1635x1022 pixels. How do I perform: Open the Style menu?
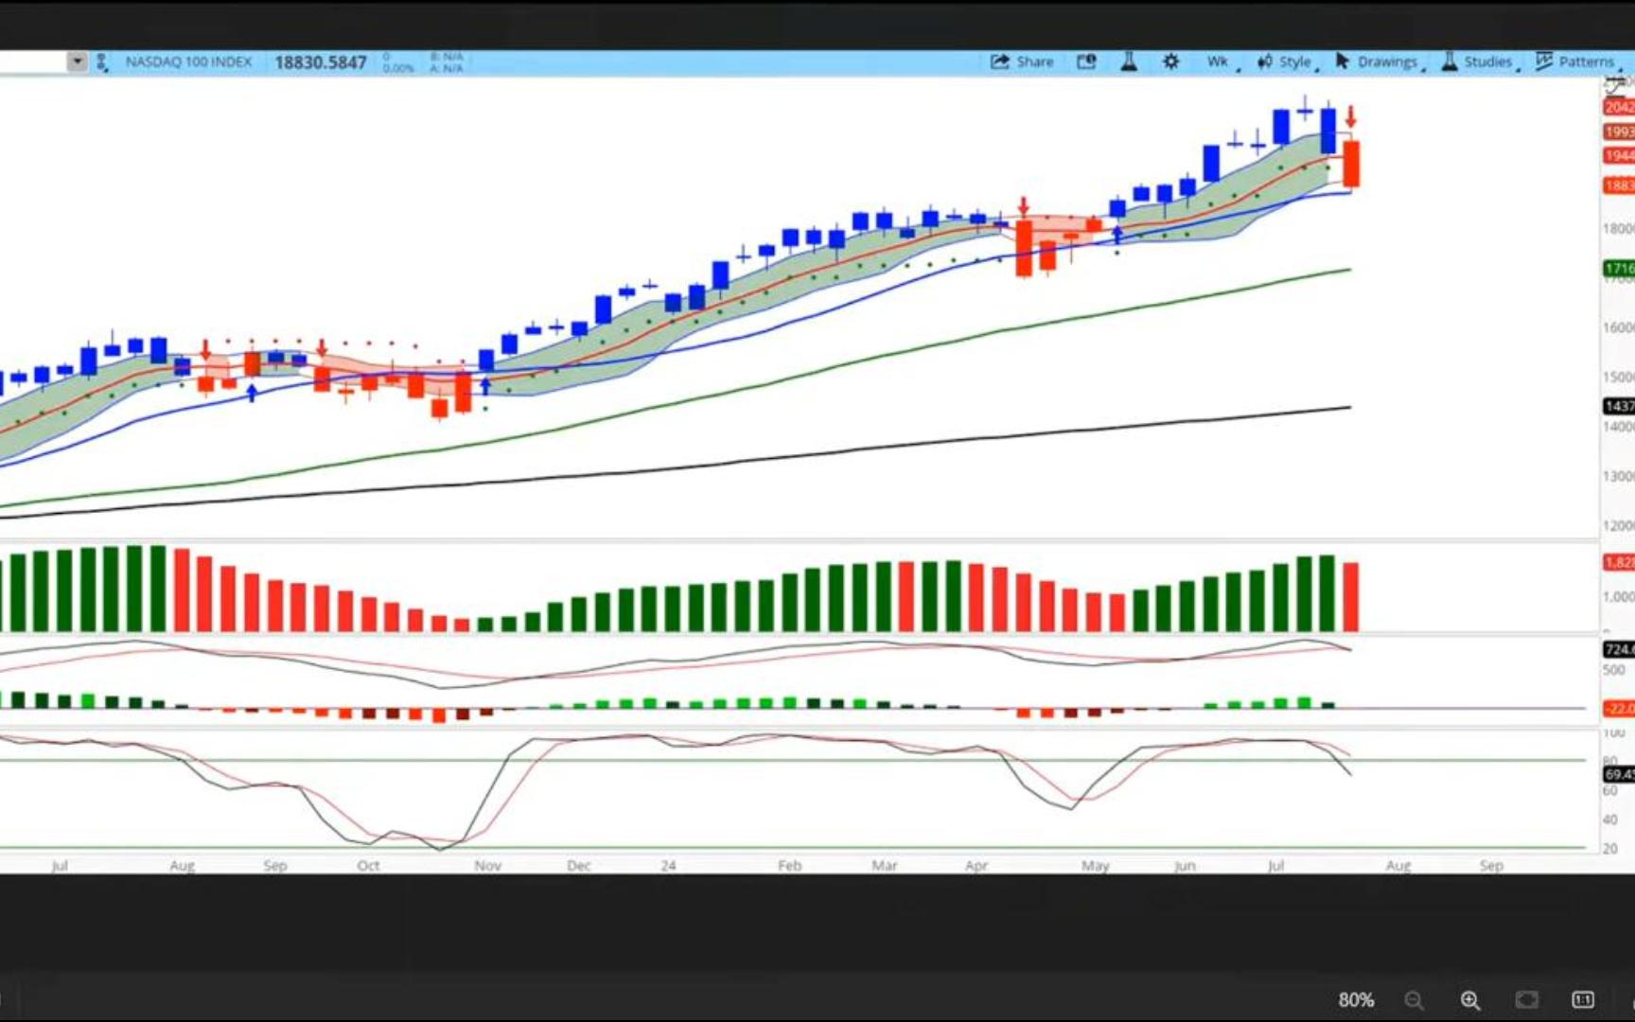[1287, 62]
